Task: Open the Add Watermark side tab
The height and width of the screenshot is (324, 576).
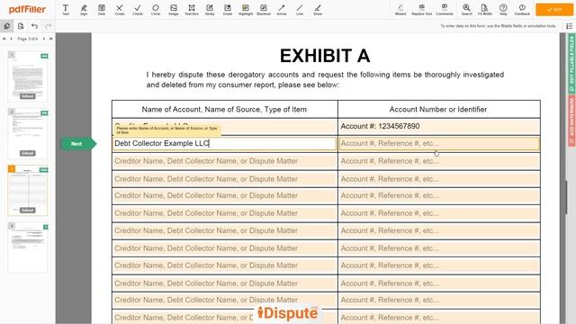Action: pyautogui.click(x=571, y=121)
